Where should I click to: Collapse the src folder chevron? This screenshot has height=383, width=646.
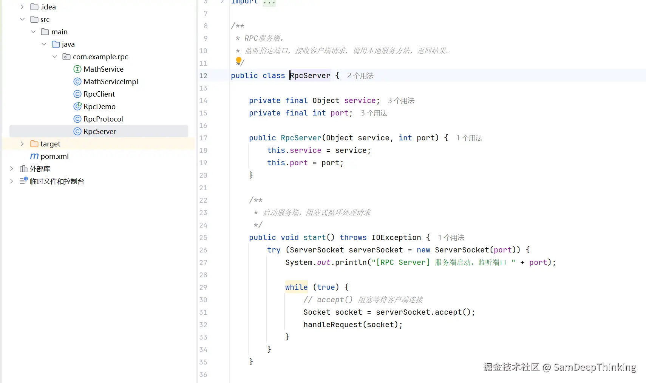[22, 19]
